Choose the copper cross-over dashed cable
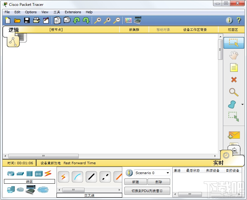The height and width of the screenshot is (200, 247). 105,177
